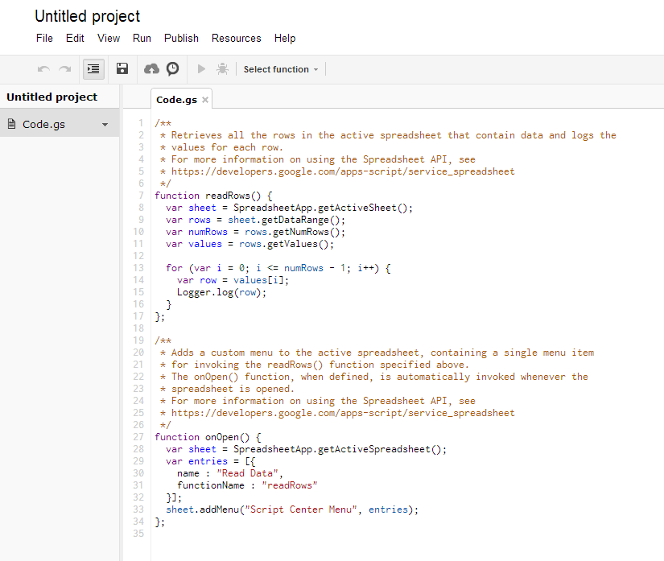Click the Undo icon in the toolbar
The width and height of the screenshot is (664, 561).
[x=43, y=68]
